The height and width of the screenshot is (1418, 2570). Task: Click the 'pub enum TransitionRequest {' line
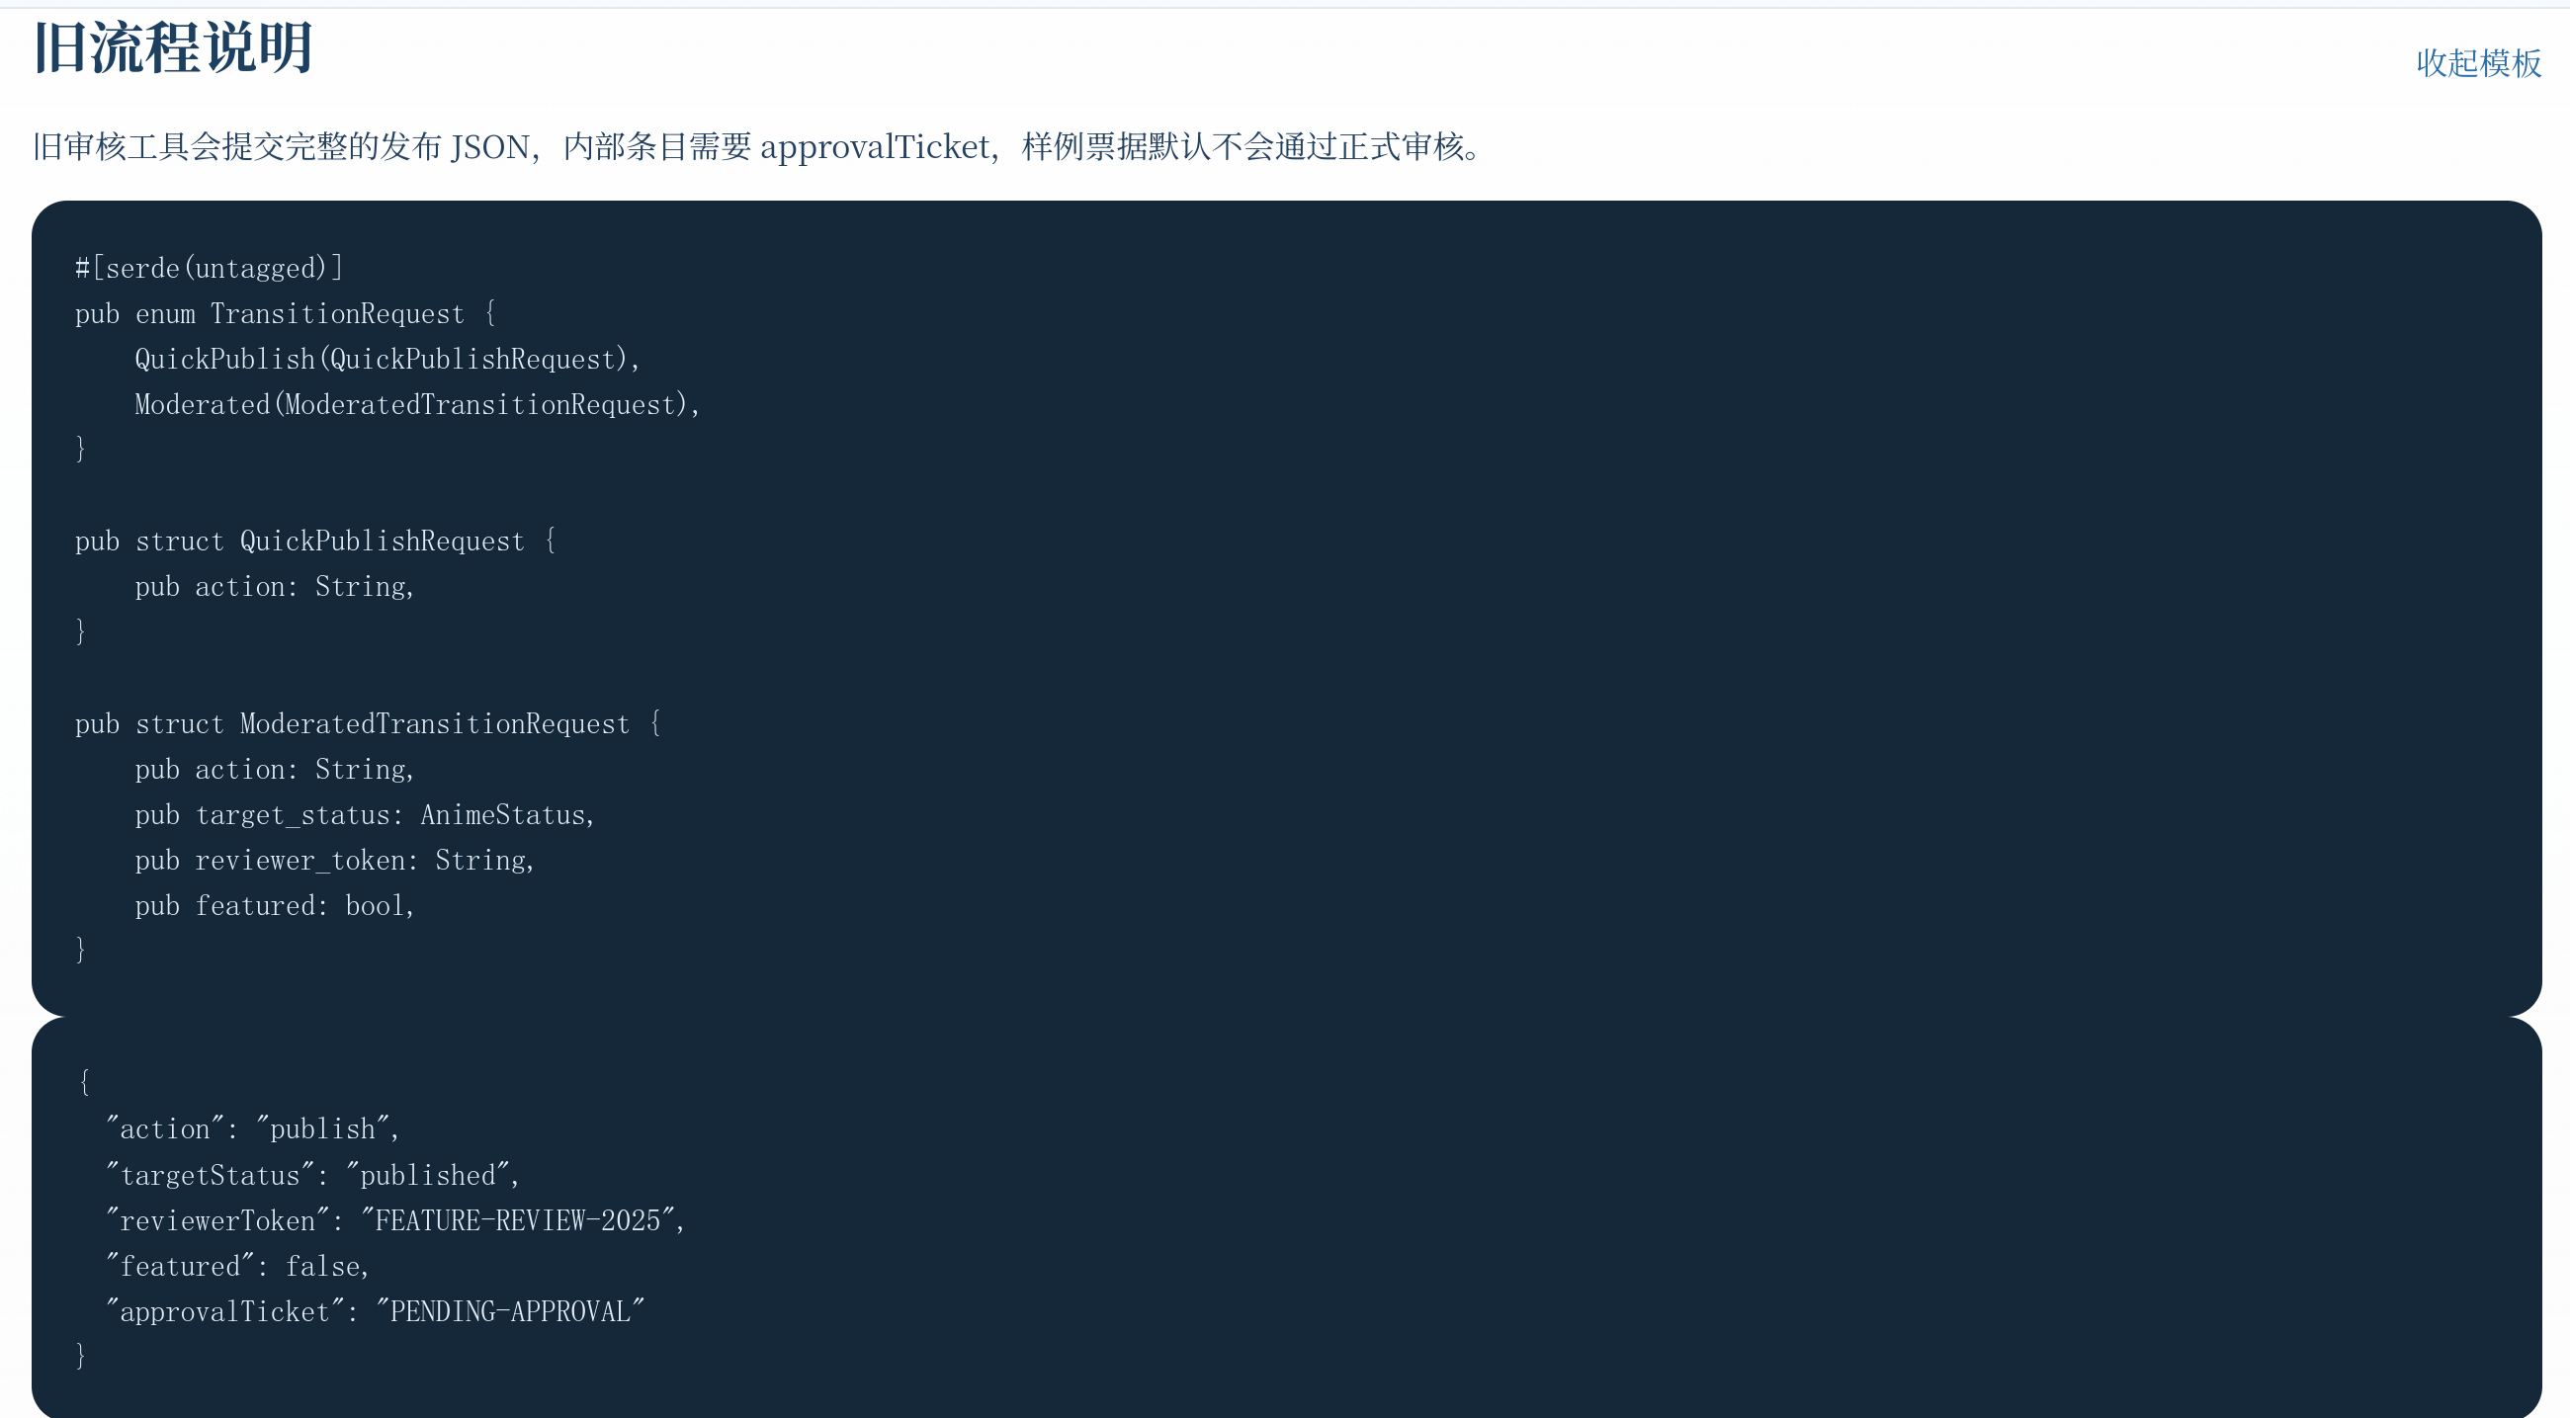pyautogui.click(x=286, y=313)
